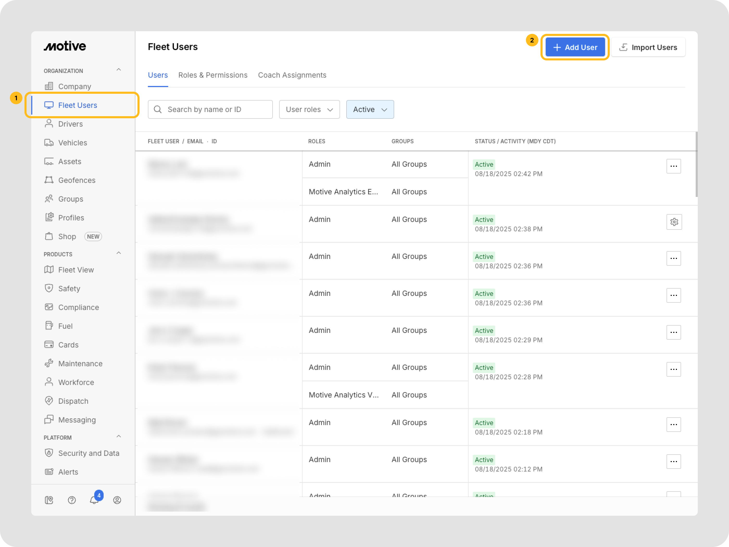Open the Active status filter dropdown

(x=370, y=109)
